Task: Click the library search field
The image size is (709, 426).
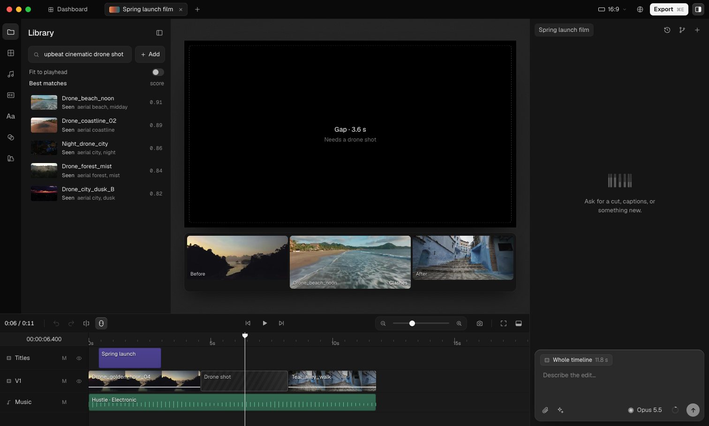Action: [x=80, y=54]
